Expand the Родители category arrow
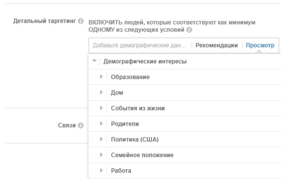The image size is (289, 184). [101, 123]
